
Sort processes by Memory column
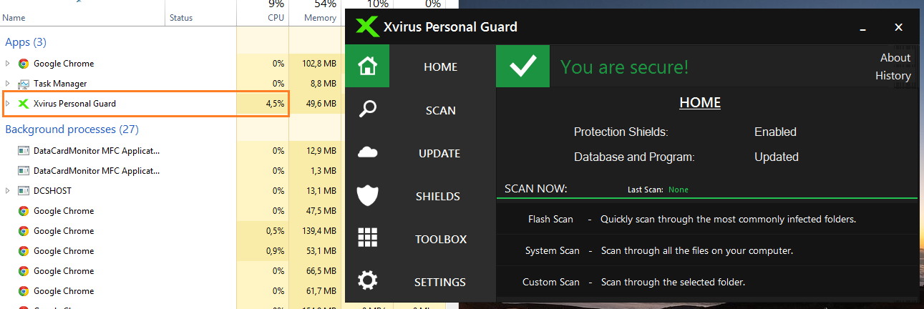320,18
